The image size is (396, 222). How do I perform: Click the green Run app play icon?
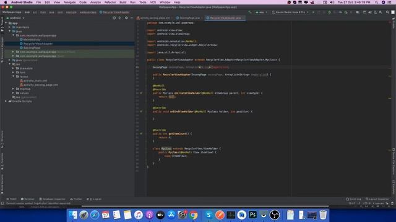coord(313,12)
